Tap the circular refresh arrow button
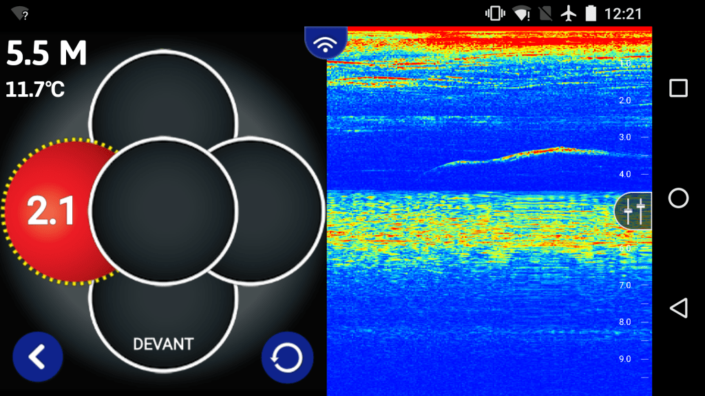 (x=287, y=357)
